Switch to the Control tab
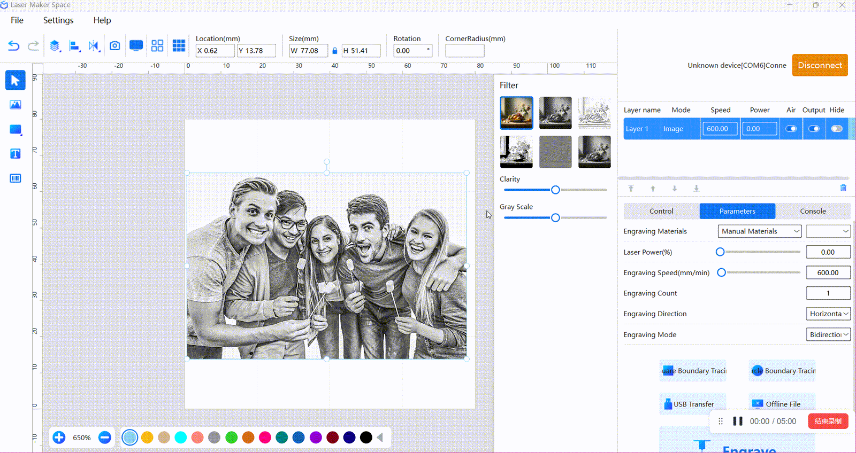 [661, 211]
